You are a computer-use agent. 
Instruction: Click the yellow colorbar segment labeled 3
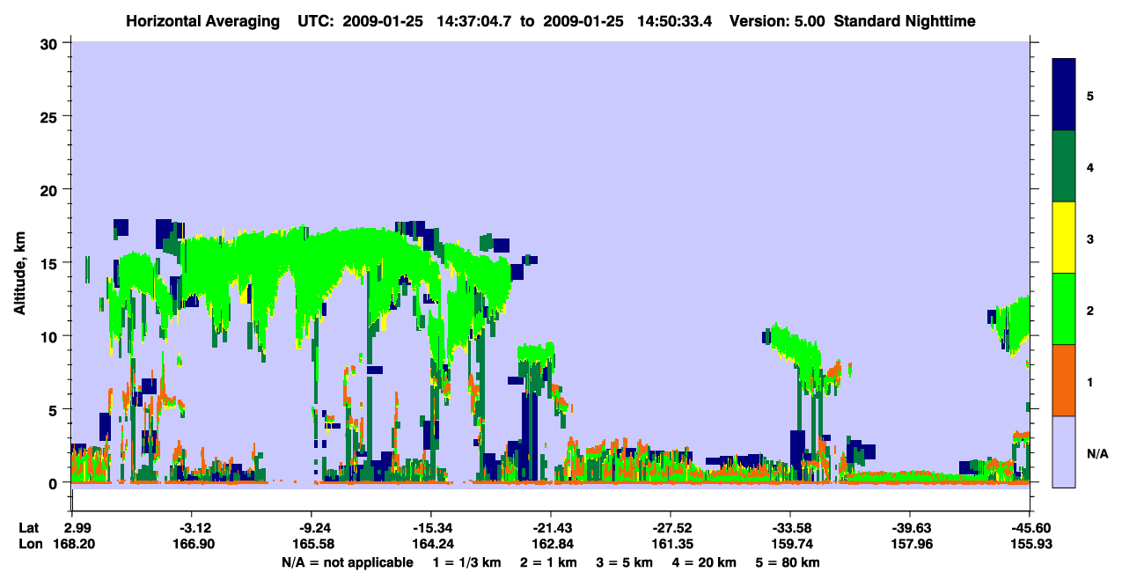coord(1064,238)
